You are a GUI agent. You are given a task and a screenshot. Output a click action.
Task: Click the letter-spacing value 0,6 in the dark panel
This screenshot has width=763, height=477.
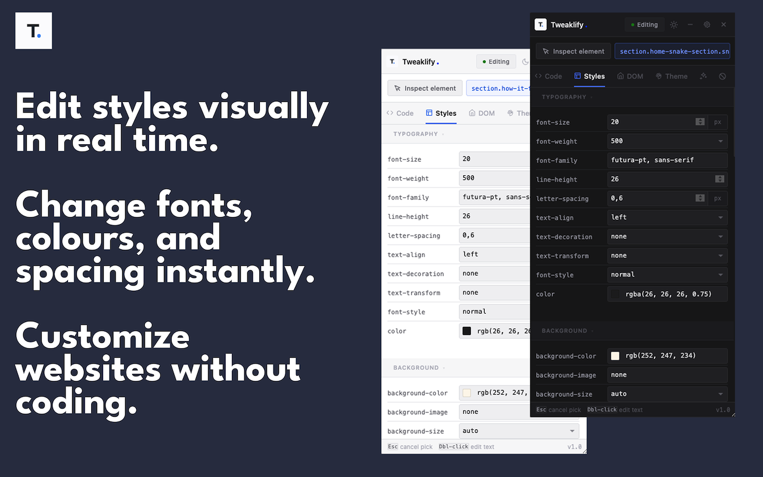coord(617,199)
